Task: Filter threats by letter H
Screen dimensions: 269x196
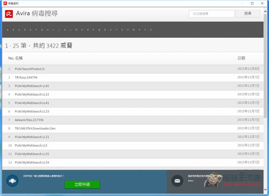Action: click(48, 30)
